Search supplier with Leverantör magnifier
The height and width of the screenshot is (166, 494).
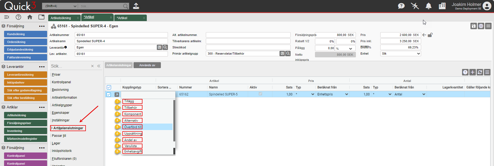(x=165, y=47)
